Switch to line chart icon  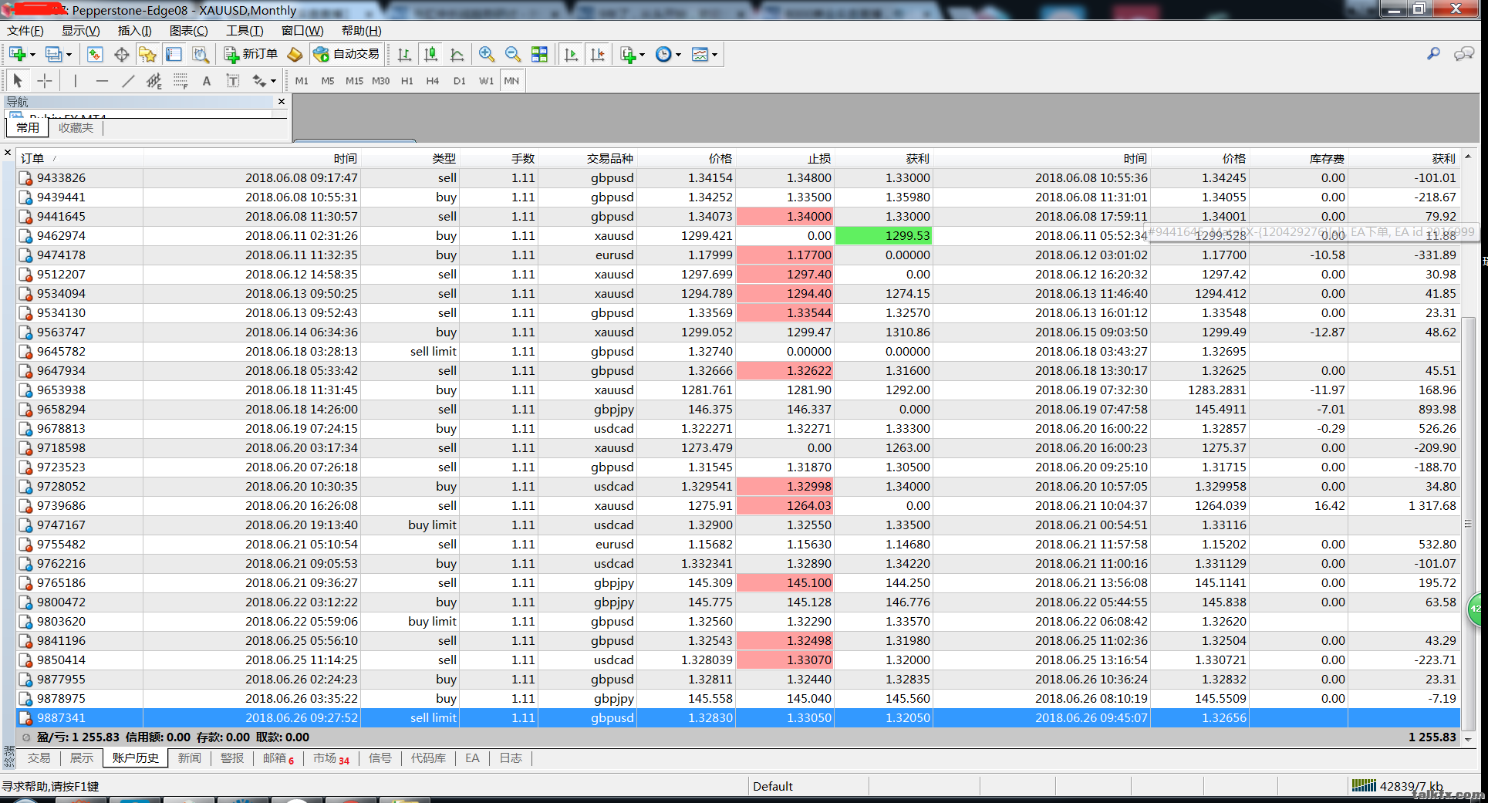click(457, 54)
